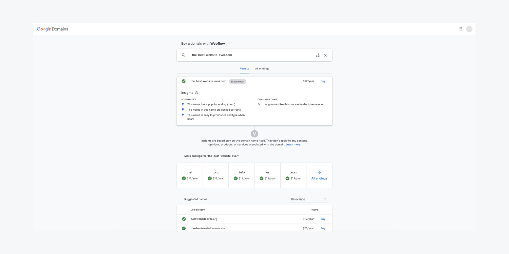Buy the-best-website-ever.com domain
Viewport: 509px width, 254px height.
coord(323,81)
